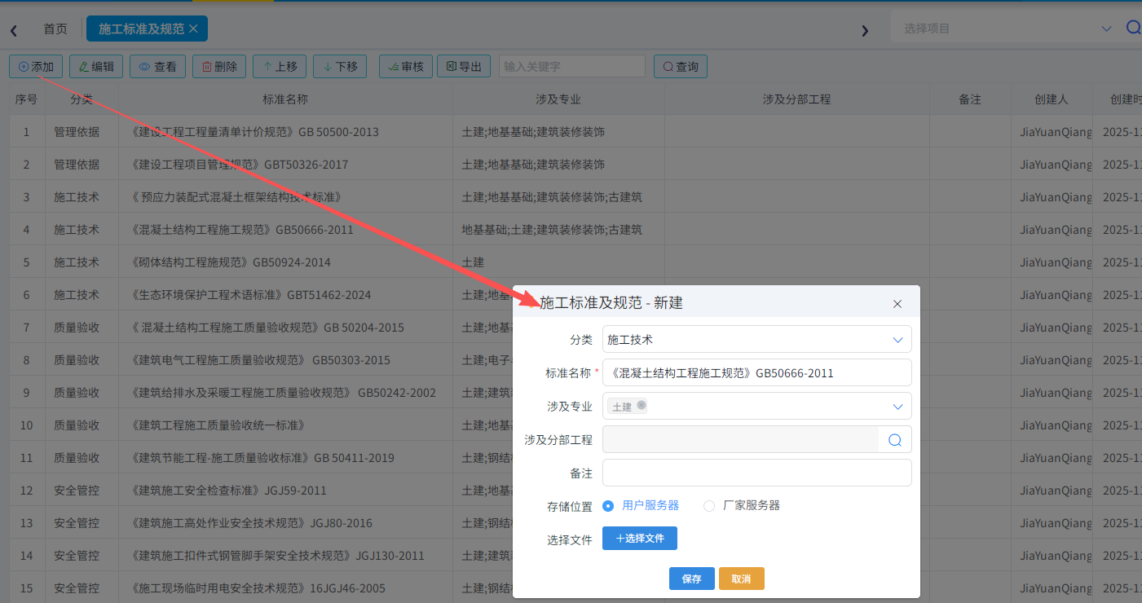Click the 取消 cancel button

[x=742, y=579]
